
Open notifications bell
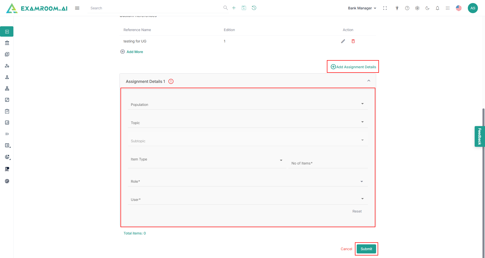(x=438, y=8)
